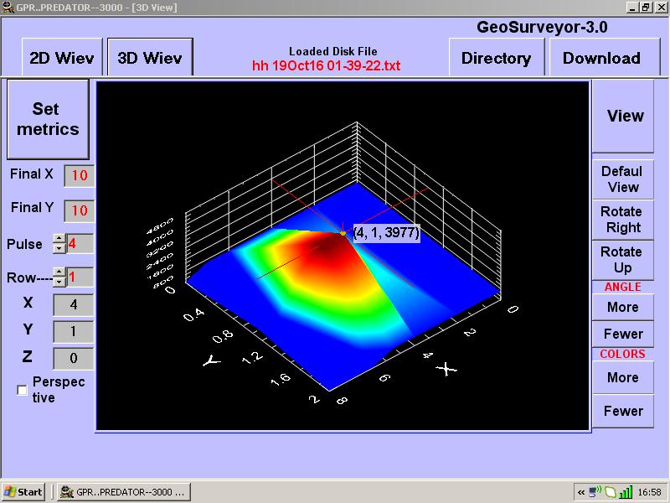This screenshot has height=503, width=670.
Task: Decrease the Row value with down arrow
Action: (59, 282)
